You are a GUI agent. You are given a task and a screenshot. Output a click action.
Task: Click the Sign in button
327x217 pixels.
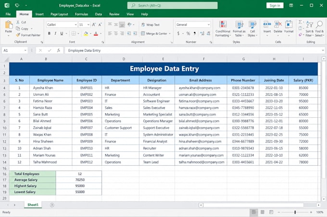[x=275, y=5]
